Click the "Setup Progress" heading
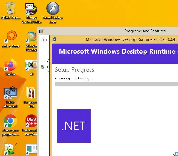This screenshot has height=156, width=178. pos(74,70)
